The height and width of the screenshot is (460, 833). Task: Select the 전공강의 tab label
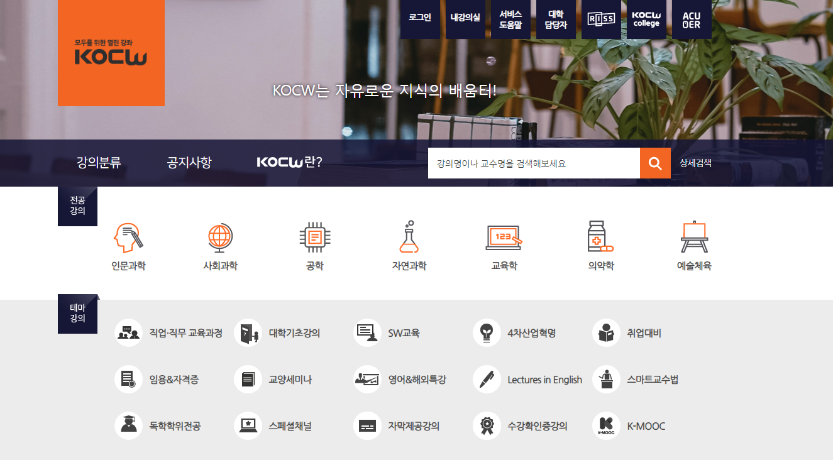[77, 206]
